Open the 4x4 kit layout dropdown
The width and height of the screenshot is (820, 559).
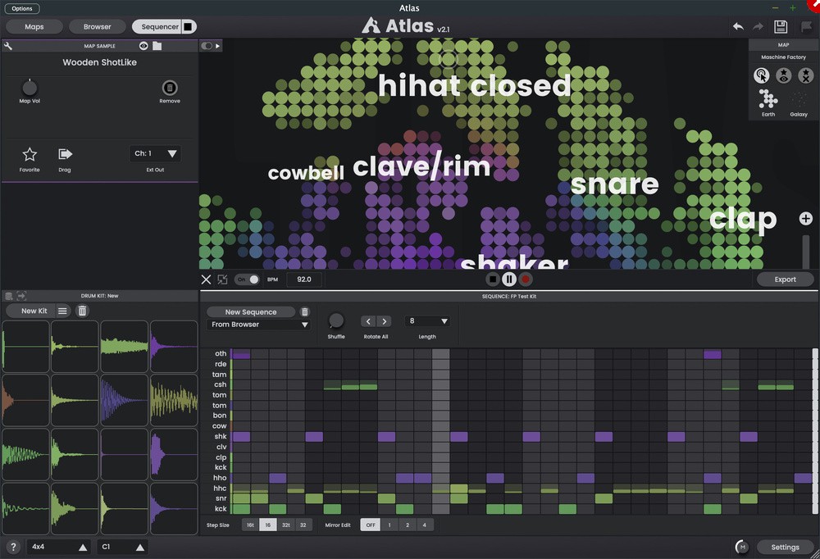click(59, 547)
